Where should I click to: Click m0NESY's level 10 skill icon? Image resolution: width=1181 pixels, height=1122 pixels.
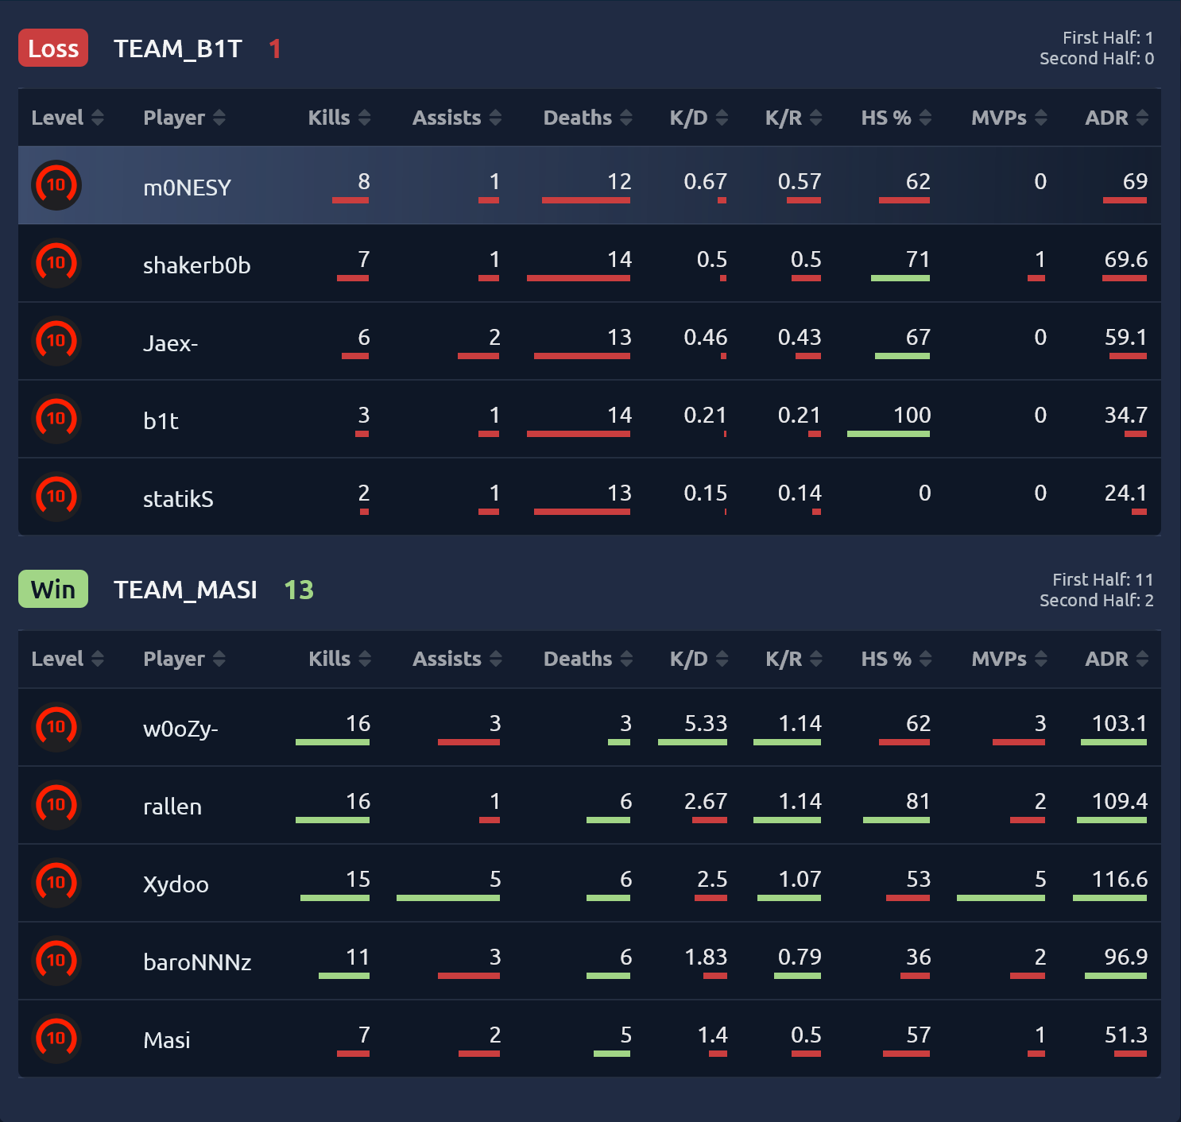point(56,185)
